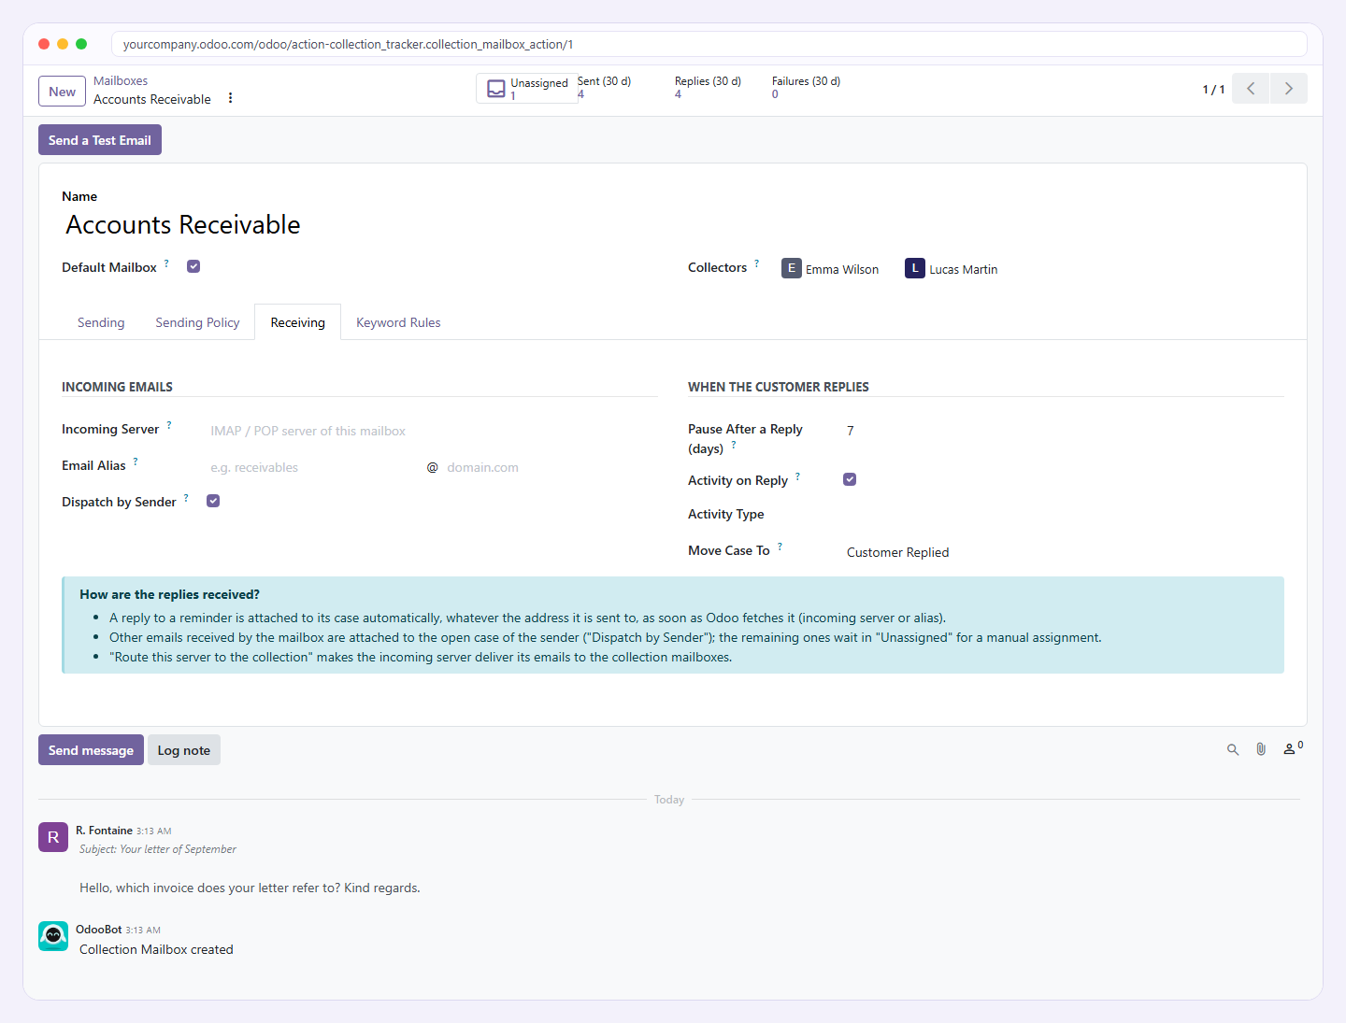Open the Activity Type field
Screen dimensions: 1346x1023
(x=1065, y=515)
